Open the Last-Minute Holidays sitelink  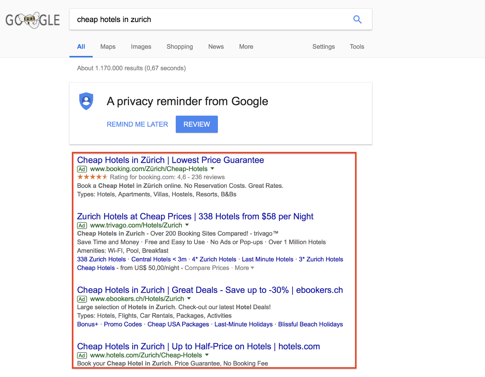[243, 324]
